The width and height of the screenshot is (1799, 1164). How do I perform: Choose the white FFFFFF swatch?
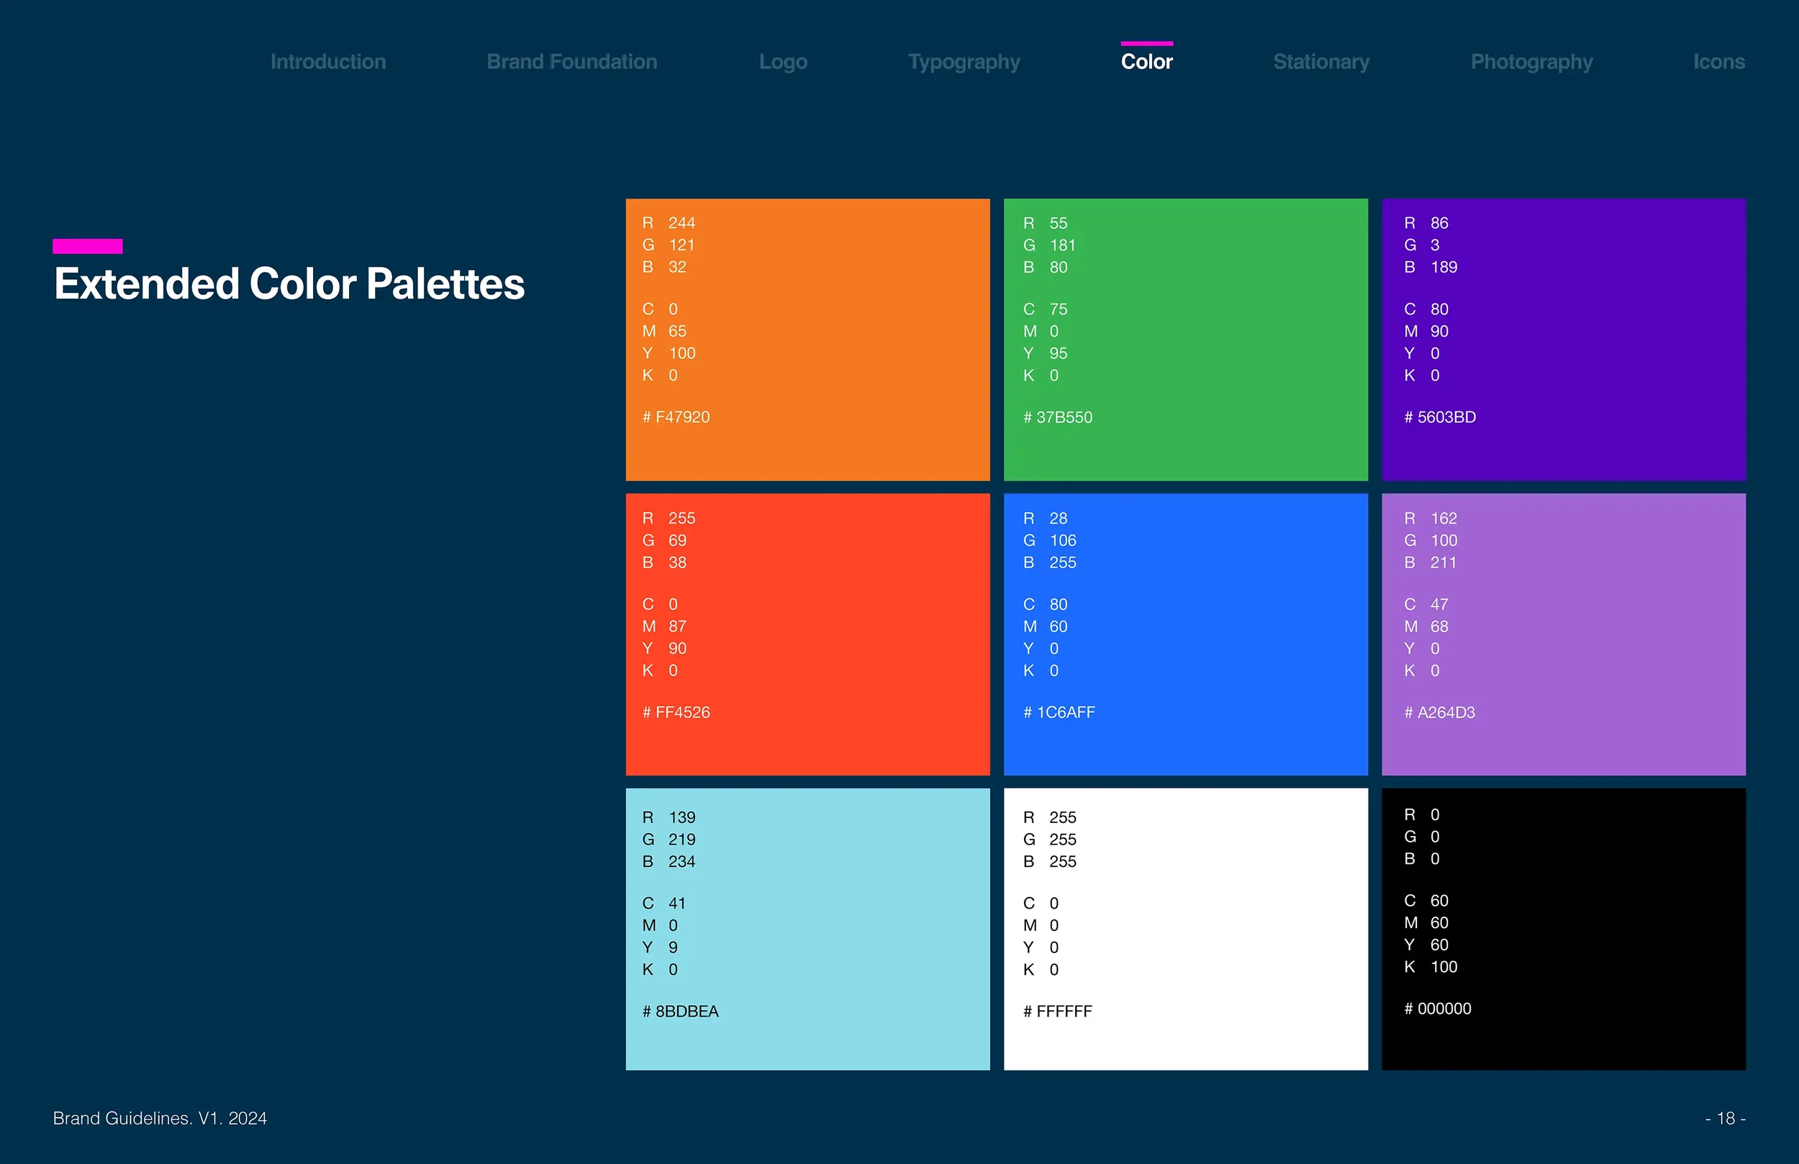point(1185,929)
